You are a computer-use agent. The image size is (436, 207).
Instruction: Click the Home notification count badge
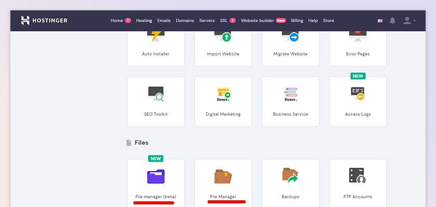tap(128, 21)
